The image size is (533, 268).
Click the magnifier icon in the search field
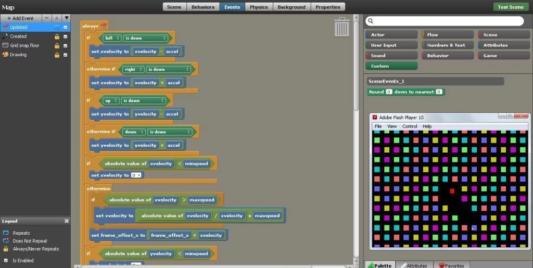click(x=370, y=21)
